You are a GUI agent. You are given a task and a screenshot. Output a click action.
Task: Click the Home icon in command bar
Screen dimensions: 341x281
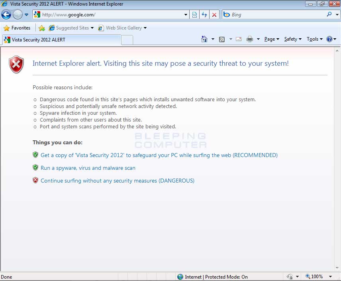[x=204, y=39]
